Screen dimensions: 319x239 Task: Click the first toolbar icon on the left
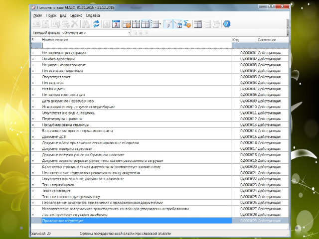coord(36,24)
